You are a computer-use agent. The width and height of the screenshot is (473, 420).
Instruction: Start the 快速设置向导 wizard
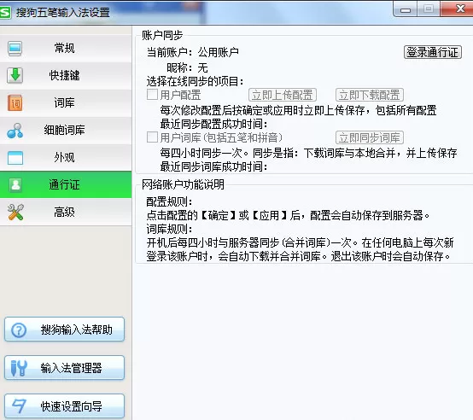(64, 405)
